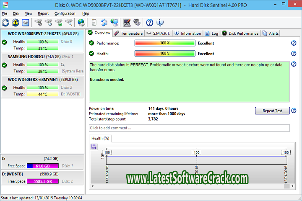Click the 'Click to add comment' field

[x=189, y=128]
